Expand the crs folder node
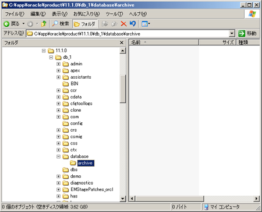The image size is (262, 212). pyautogui.click(x=58, y=130)
